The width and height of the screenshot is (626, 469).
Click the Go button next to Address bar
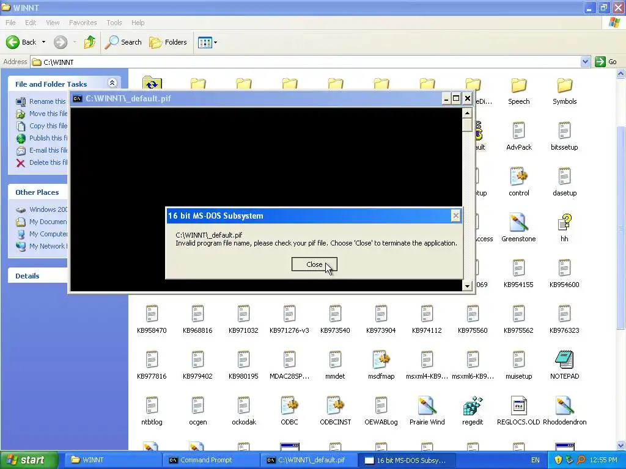(606, 62)
